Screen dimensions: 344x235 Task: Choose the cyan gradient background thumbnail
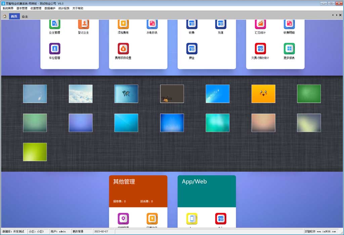(126, 123)
